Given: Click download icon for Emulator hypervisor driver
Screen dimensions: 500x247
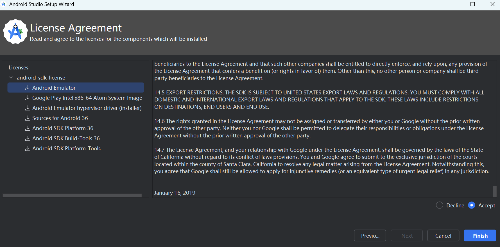Looking at the screenshot, I should tap(28, 108).
